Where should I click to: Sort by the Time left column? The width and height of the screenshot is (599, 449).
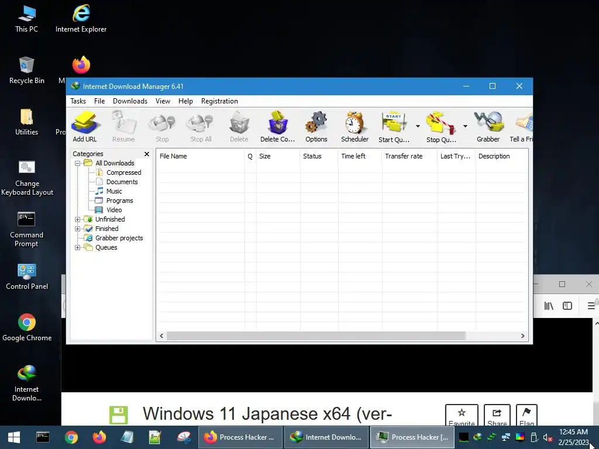360,156
